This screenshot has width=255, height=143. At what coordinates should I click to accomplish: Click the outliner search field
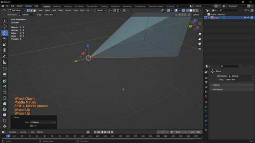228,10
